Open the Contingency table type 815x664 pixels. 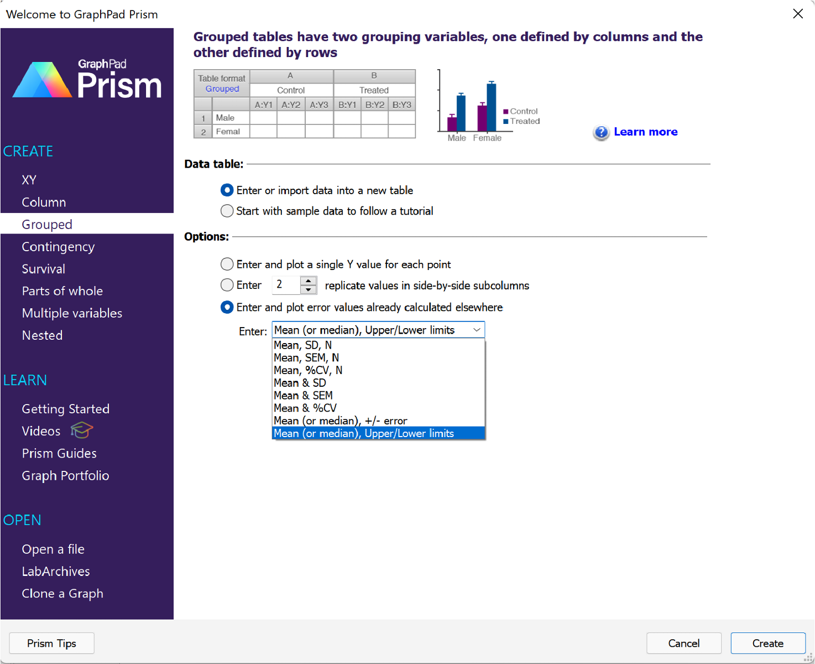coord(58,247)
